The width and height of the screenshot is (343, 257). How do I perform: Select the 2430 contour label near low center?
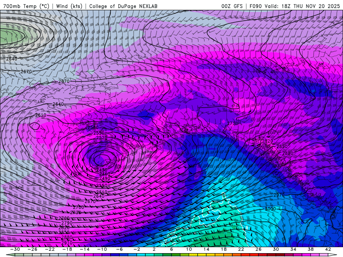click(x=102, y=170)
